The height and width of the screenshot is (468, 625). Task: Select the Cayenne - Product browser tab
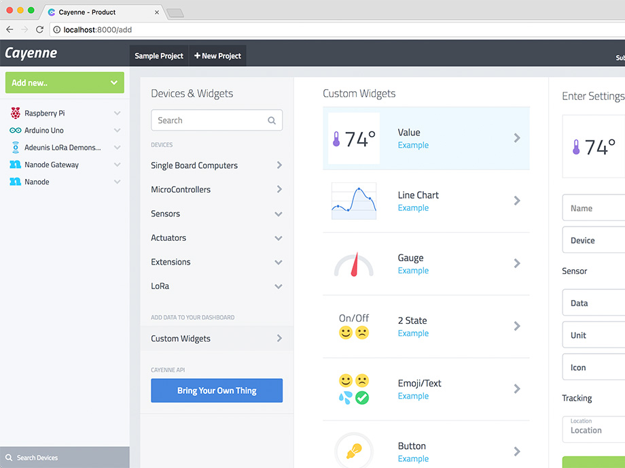pos(102,12)
